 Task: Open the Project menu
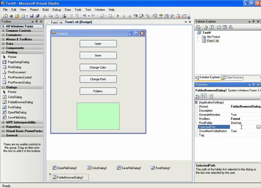coord(34,10)
